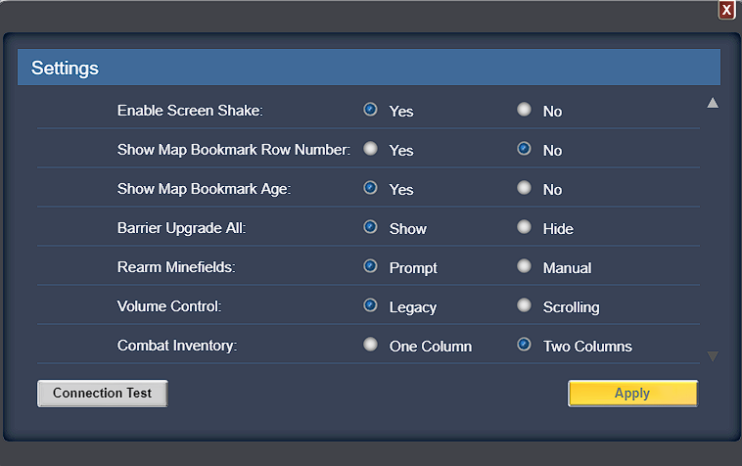This screenshot has width=742, height=466.
Task: Set Rearm Minefields to Manual
Action: [x=524, y=266]
